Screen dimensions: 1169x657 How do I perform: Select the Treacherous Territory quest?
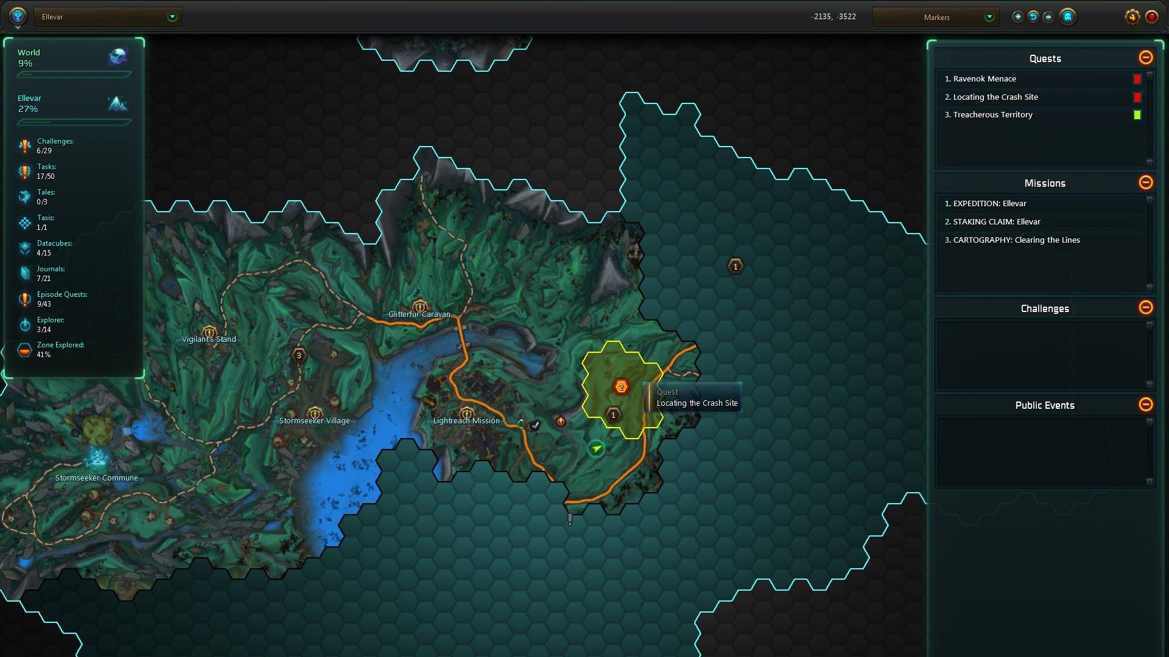pyautogui.click(x=1040, y=115)
